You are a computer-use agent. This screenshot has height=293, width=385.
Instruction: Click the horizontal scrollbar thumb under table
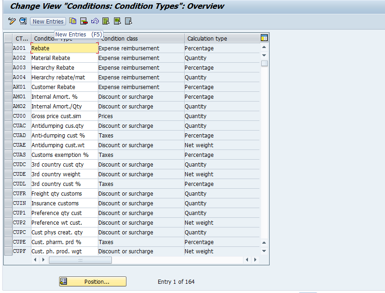coord(80,260)
